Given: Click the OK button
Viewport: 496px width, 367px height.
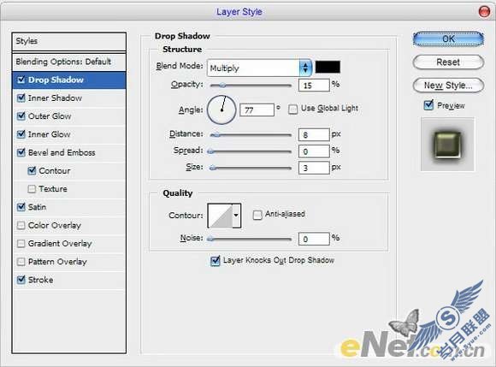Looking at the screenshot, I should click(x=449, y=38).
